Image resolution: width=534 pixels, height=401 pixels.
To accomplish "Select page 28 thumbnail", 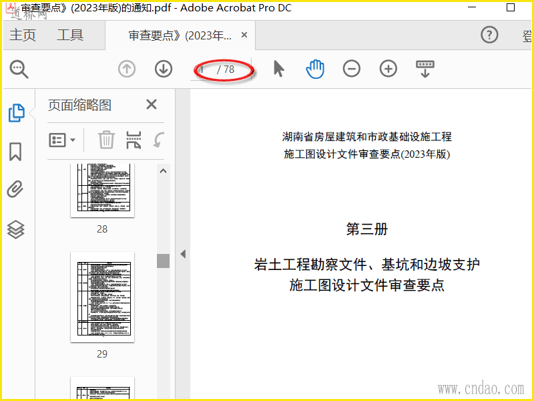I will 103,190.
